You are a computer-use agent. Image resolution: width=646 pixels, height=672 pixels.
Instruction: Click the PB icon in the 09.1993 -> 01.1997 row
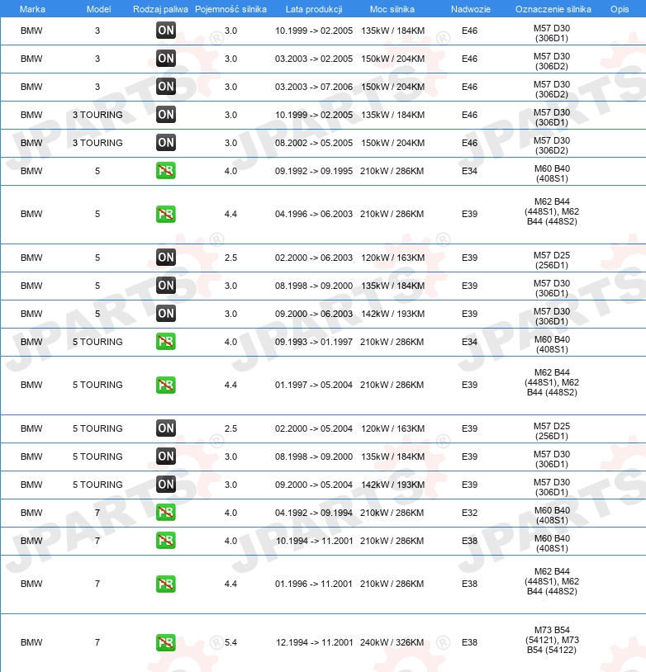pyautogui.click(x=165, y=342)
